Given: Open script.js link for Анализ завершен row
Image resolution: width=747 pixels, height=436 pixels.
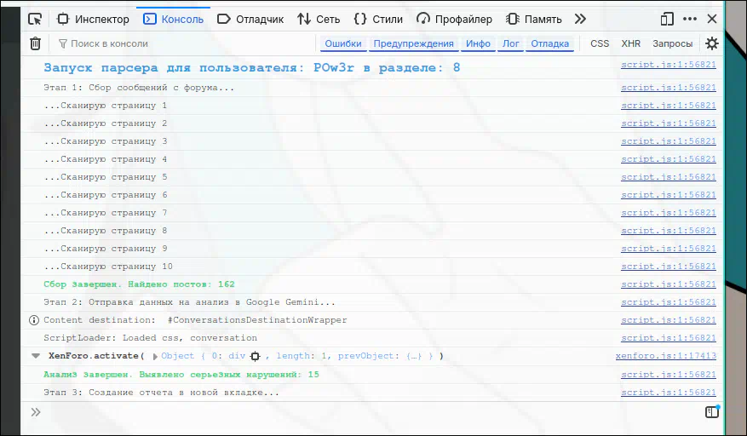Looking at the screenshot, I should pyautogui.click(x=669, y=375).
